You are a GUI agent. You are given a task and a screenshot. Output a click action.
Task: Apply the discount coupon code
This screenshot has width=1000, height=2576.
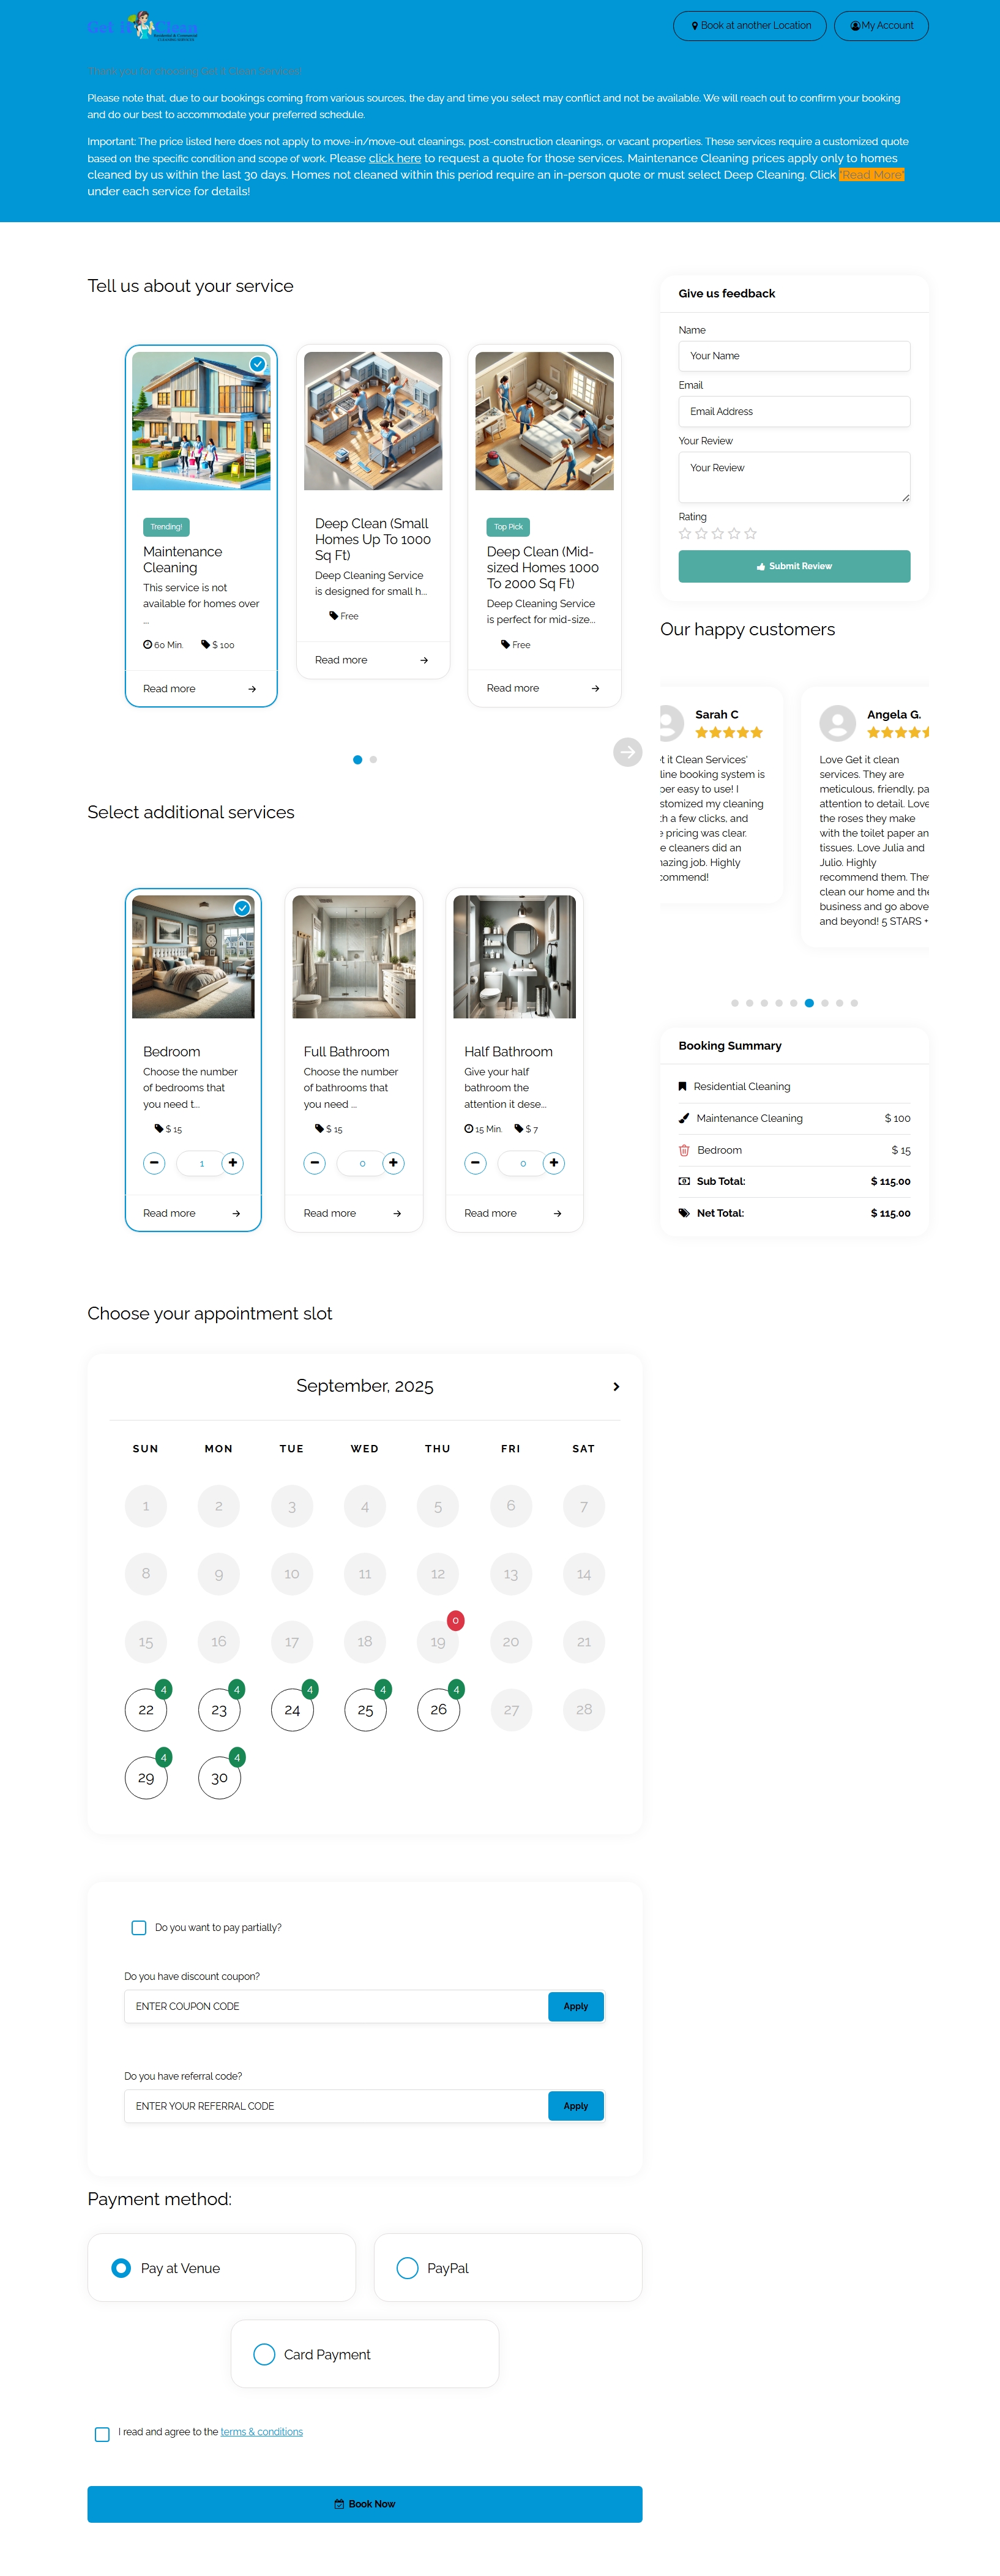point(575,2006)
